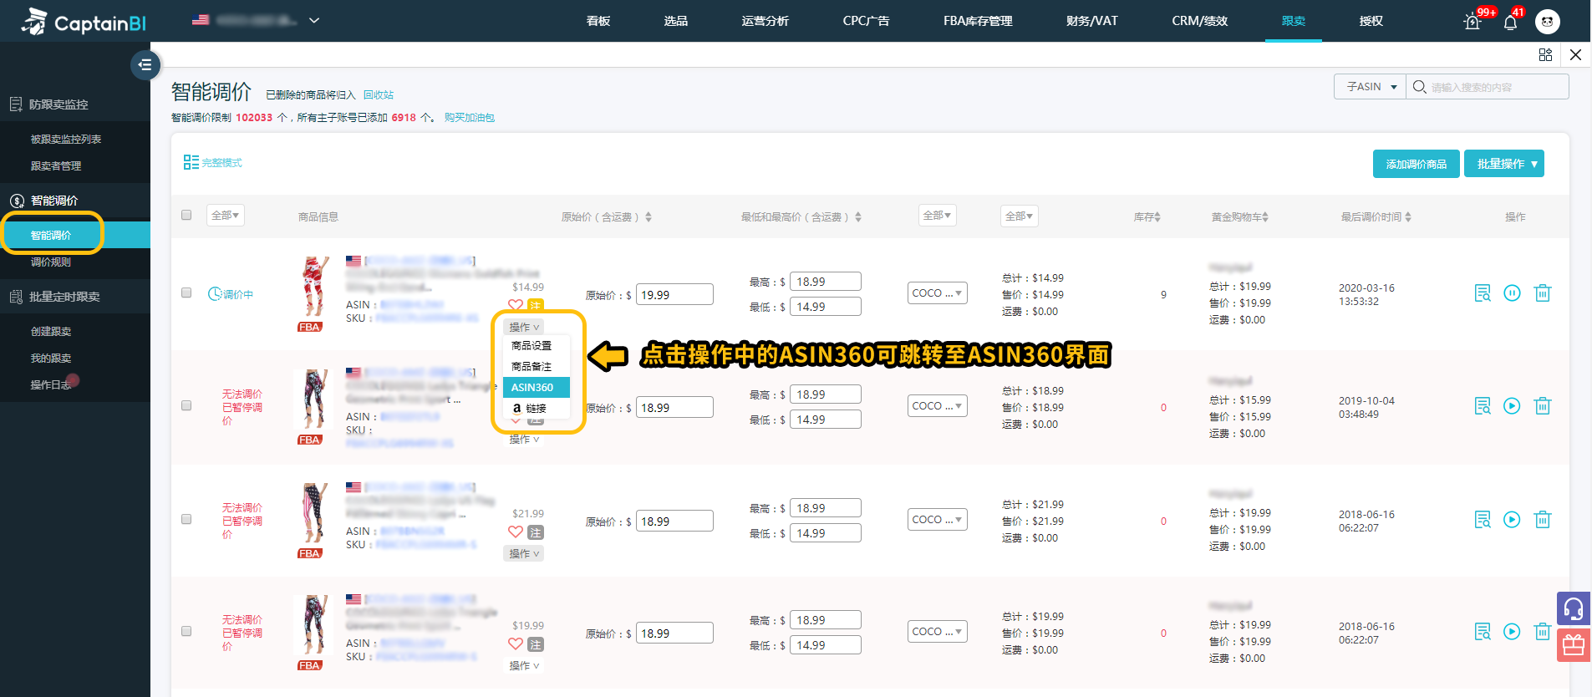Open the alarm notifications icon showing 99+
The width and height of the screenshot is (1592, 697).
pos(1472,22)
